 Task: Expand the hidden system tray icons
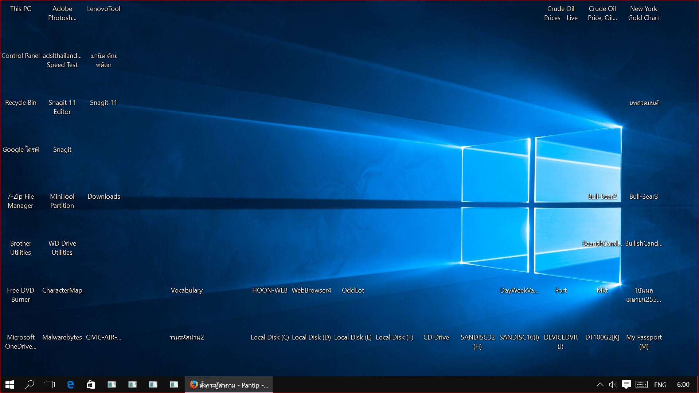coord(600,385)
